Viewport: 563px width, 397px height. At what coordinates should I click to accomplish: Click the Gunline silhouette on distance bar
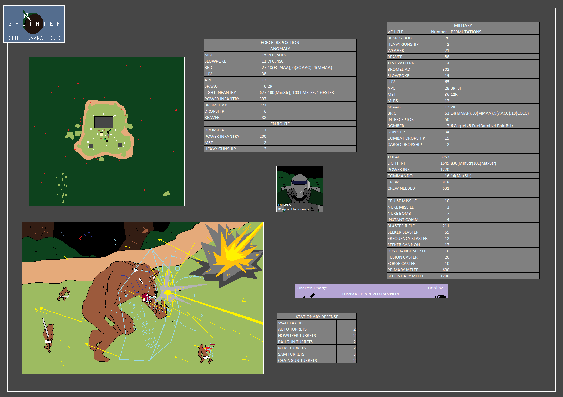(x=441, y=296)
